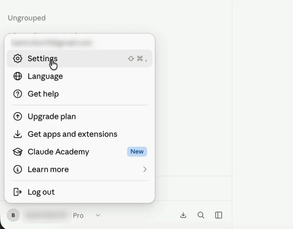
Task: Toggle the sidebar panel icon
Action: (219, 215)
